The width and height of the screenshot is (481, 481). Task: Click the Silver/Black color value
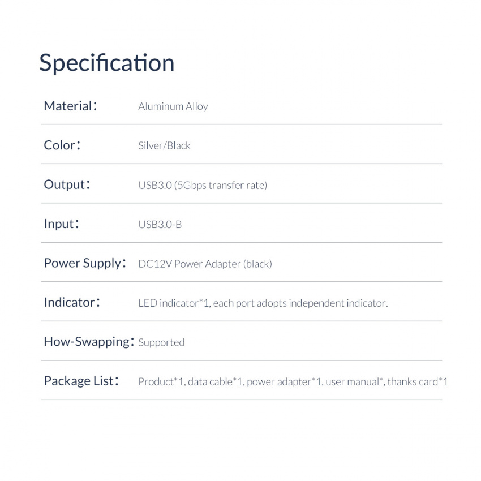click(x=165, y=145)
